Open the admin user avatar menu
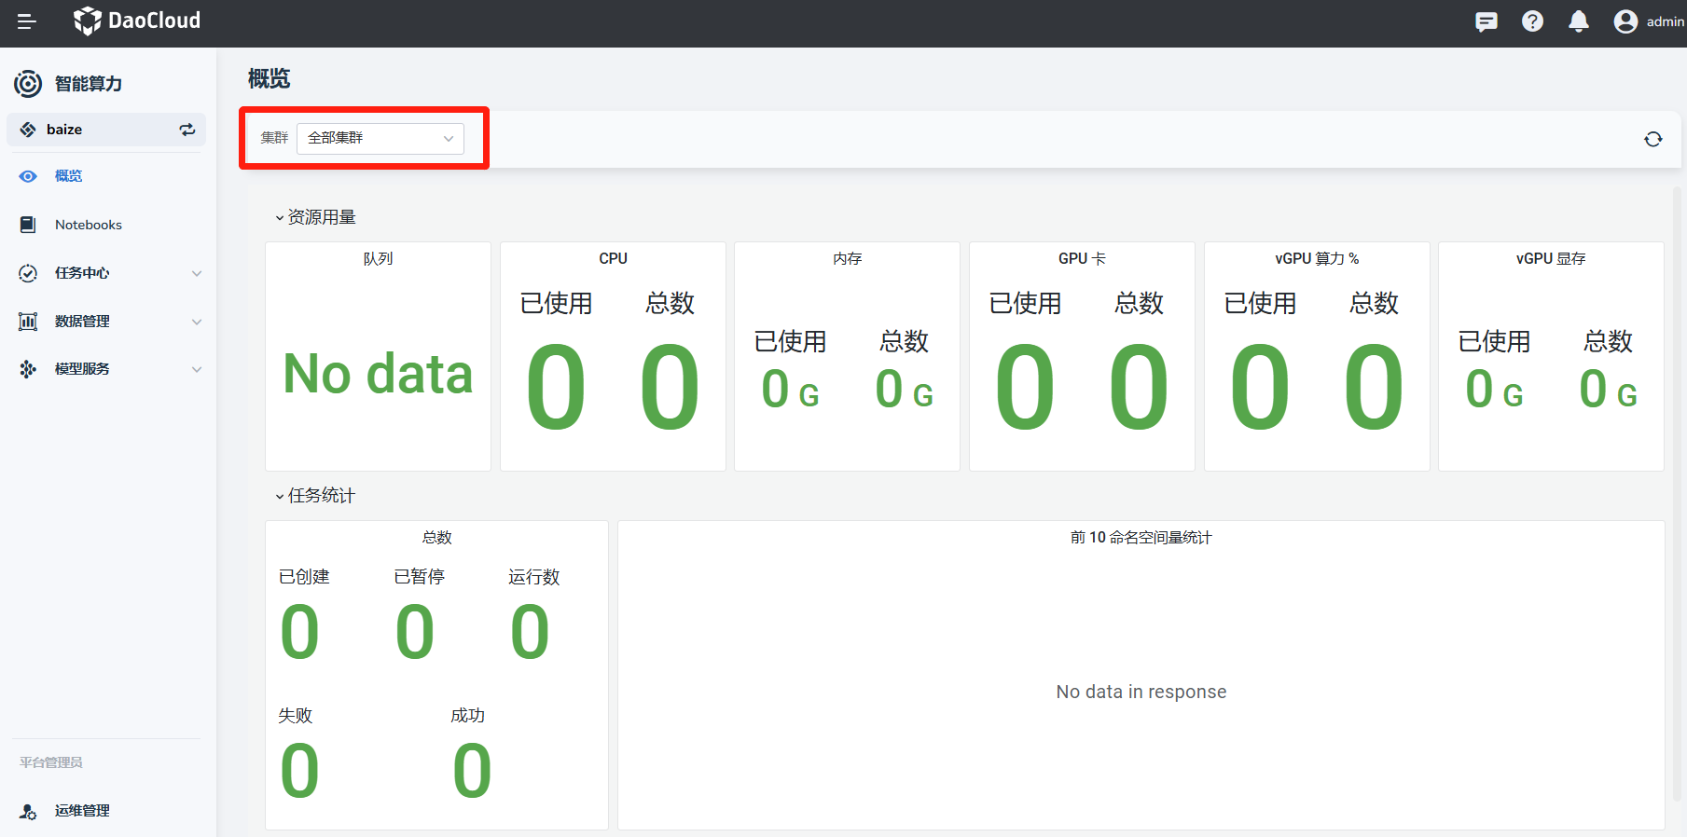Screen dimensions: 1687x837 coord(1625,21)
